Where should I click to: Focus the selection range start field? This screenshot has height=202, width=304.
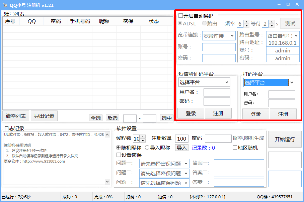click(130, 118)
